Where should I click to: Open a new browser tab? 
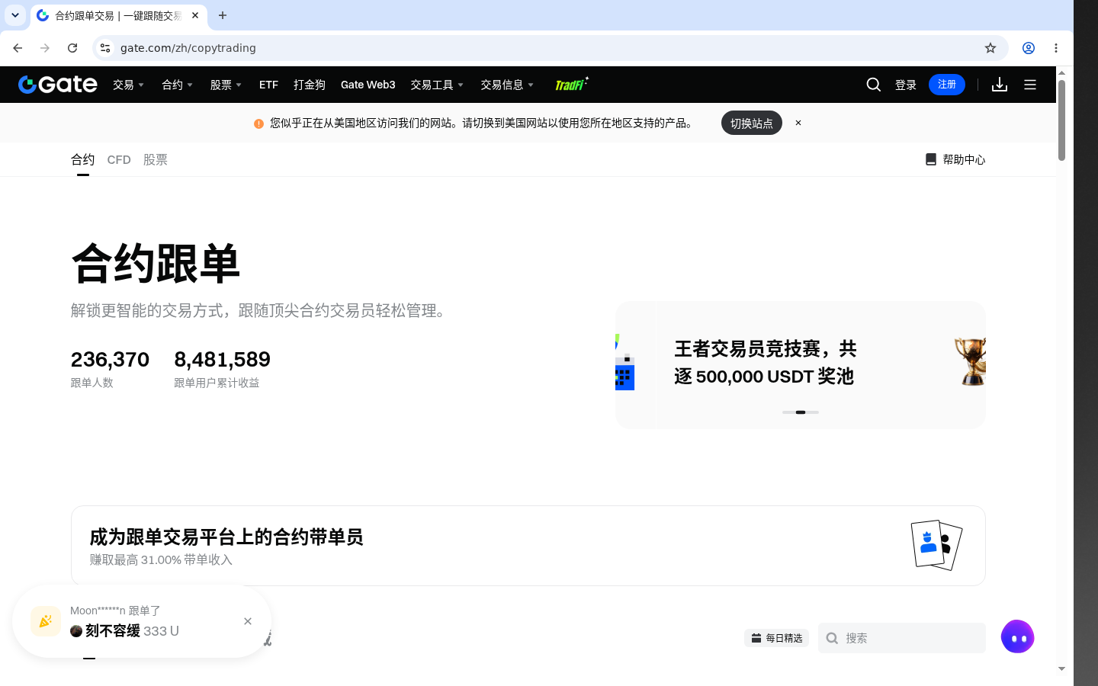[223, 15]
